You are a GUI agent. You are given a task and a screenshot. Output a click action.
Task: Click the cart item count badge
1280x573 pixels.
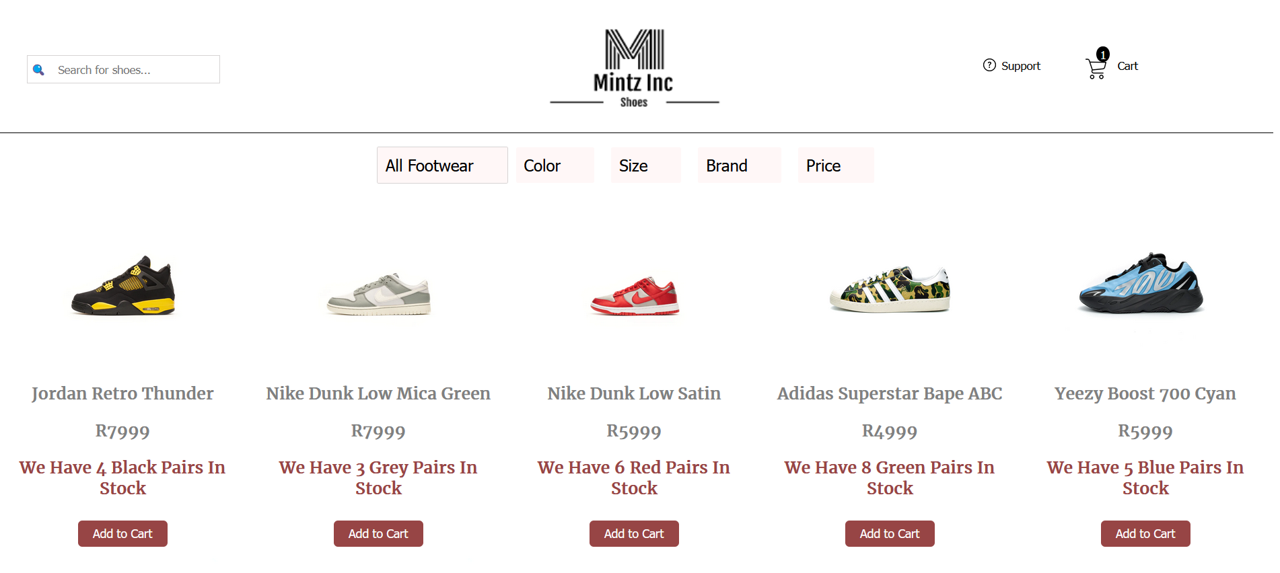click(x=1102, y=54)
